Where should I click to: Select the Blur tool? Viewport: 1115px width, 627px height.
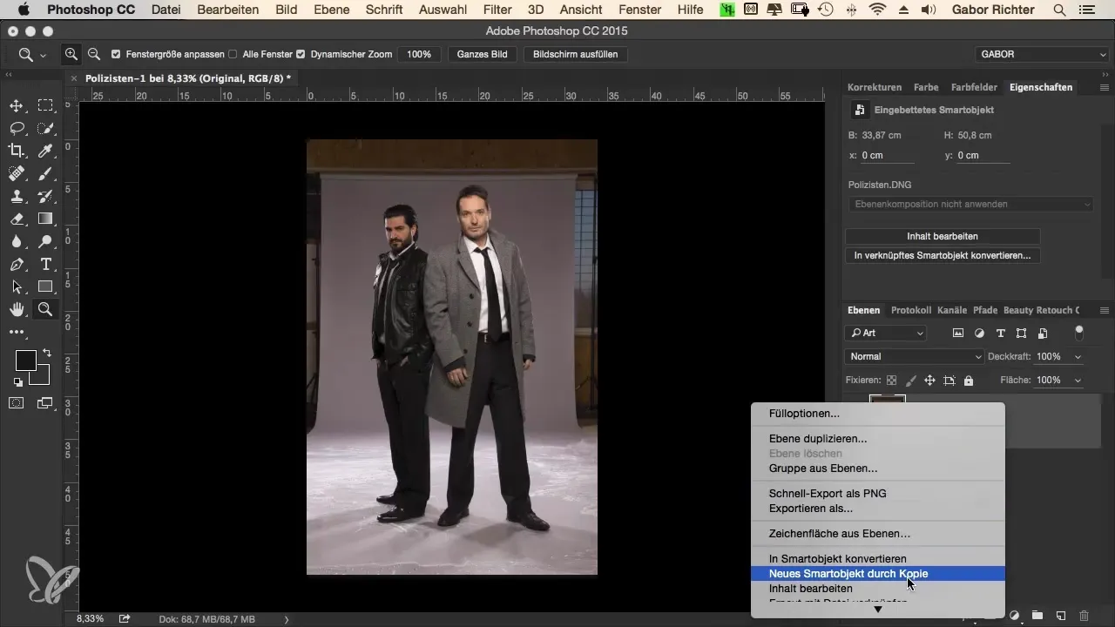click(x=17, y=241)
